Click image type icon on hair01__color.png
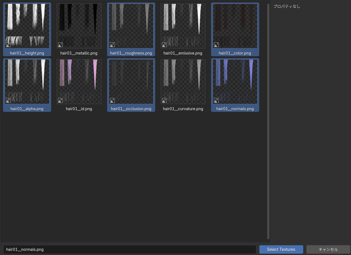Screen dimensions: 351x255 (x=216, y=45)
